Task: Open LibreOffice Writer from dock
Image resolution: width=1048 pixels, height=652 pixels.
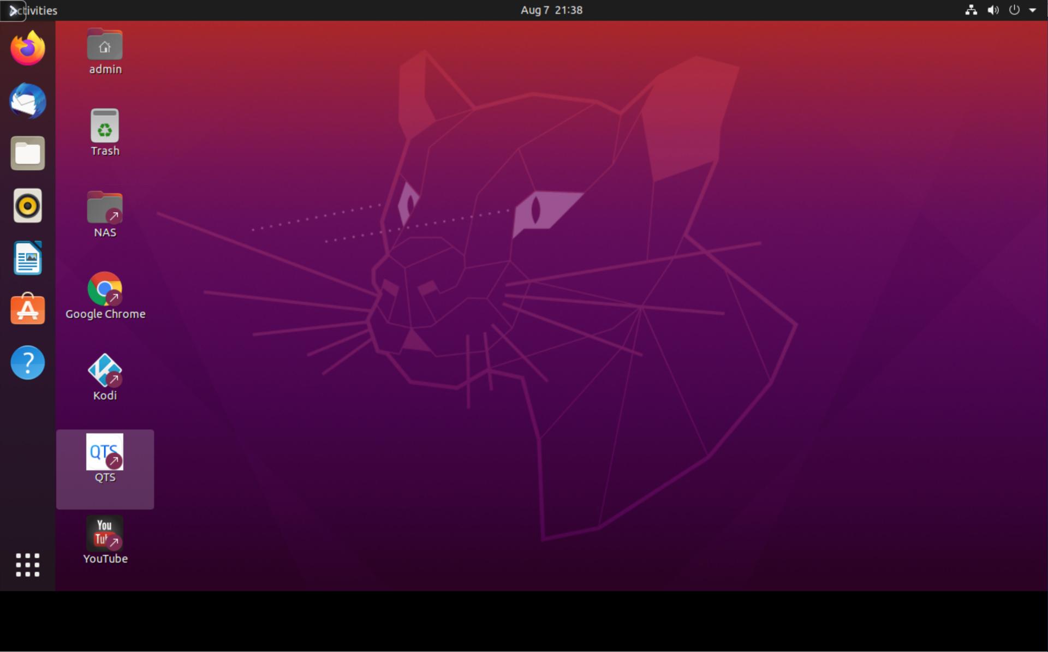Action: click(x=27, y=258)
